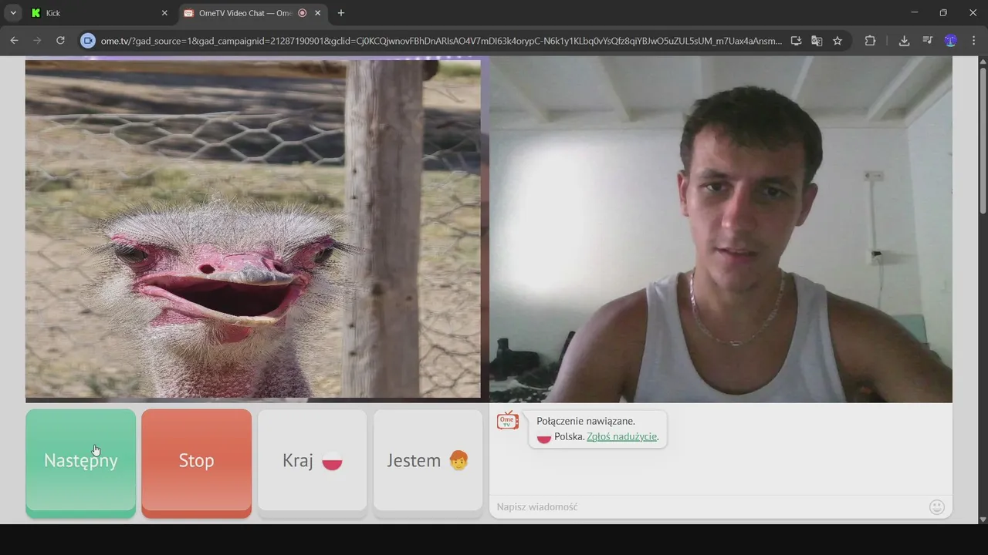Open the Jestem gender selector
Image resolution: width=988 pixels, height=555 pixels.
point(428,460)
